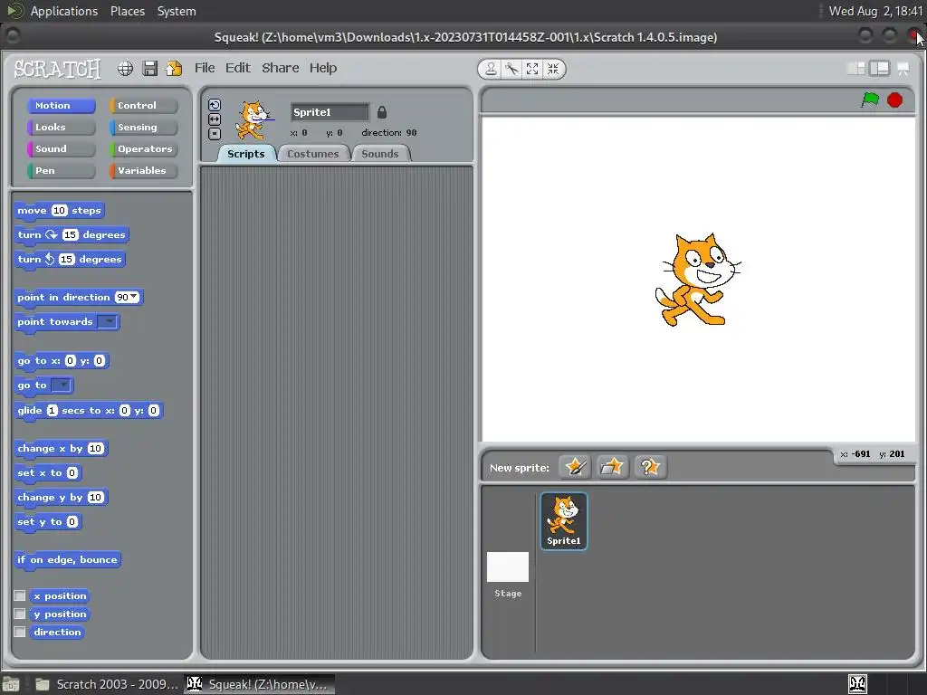The image size is (927, 695).
Task: Open the System menu in top panel
Action: [x=177, y=11]
